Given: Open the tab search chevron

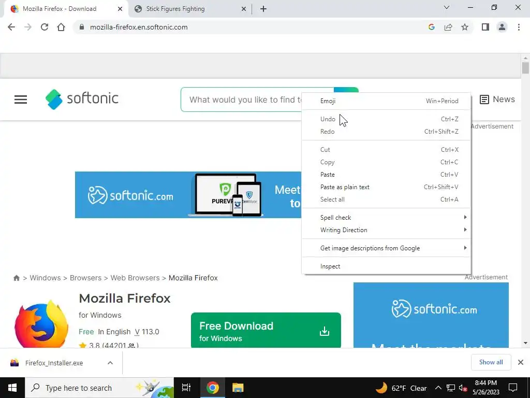Looking at the screenshot, I should pyautogui.click(x=447, y=7).
